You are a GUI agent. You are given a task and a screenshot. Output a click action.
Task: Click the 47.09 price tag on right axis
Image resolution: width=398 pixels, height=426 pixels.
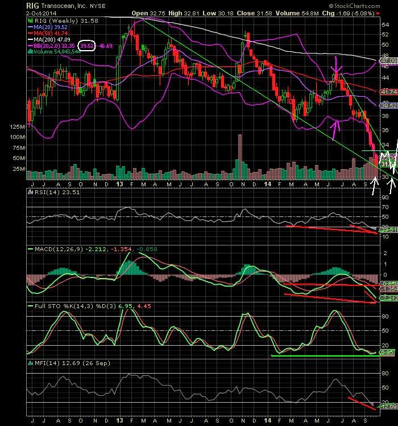[389, 60]
